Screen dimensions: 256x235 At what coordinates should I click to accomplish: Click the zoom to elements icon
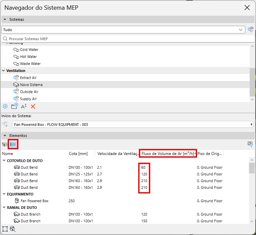point(13,229)
